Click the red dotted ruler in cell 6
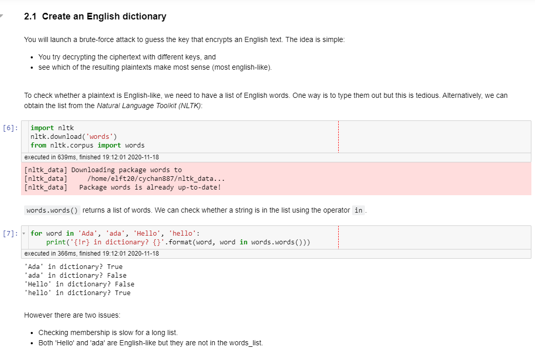Screen dimensions: 535x354 [x=338, y=136]
